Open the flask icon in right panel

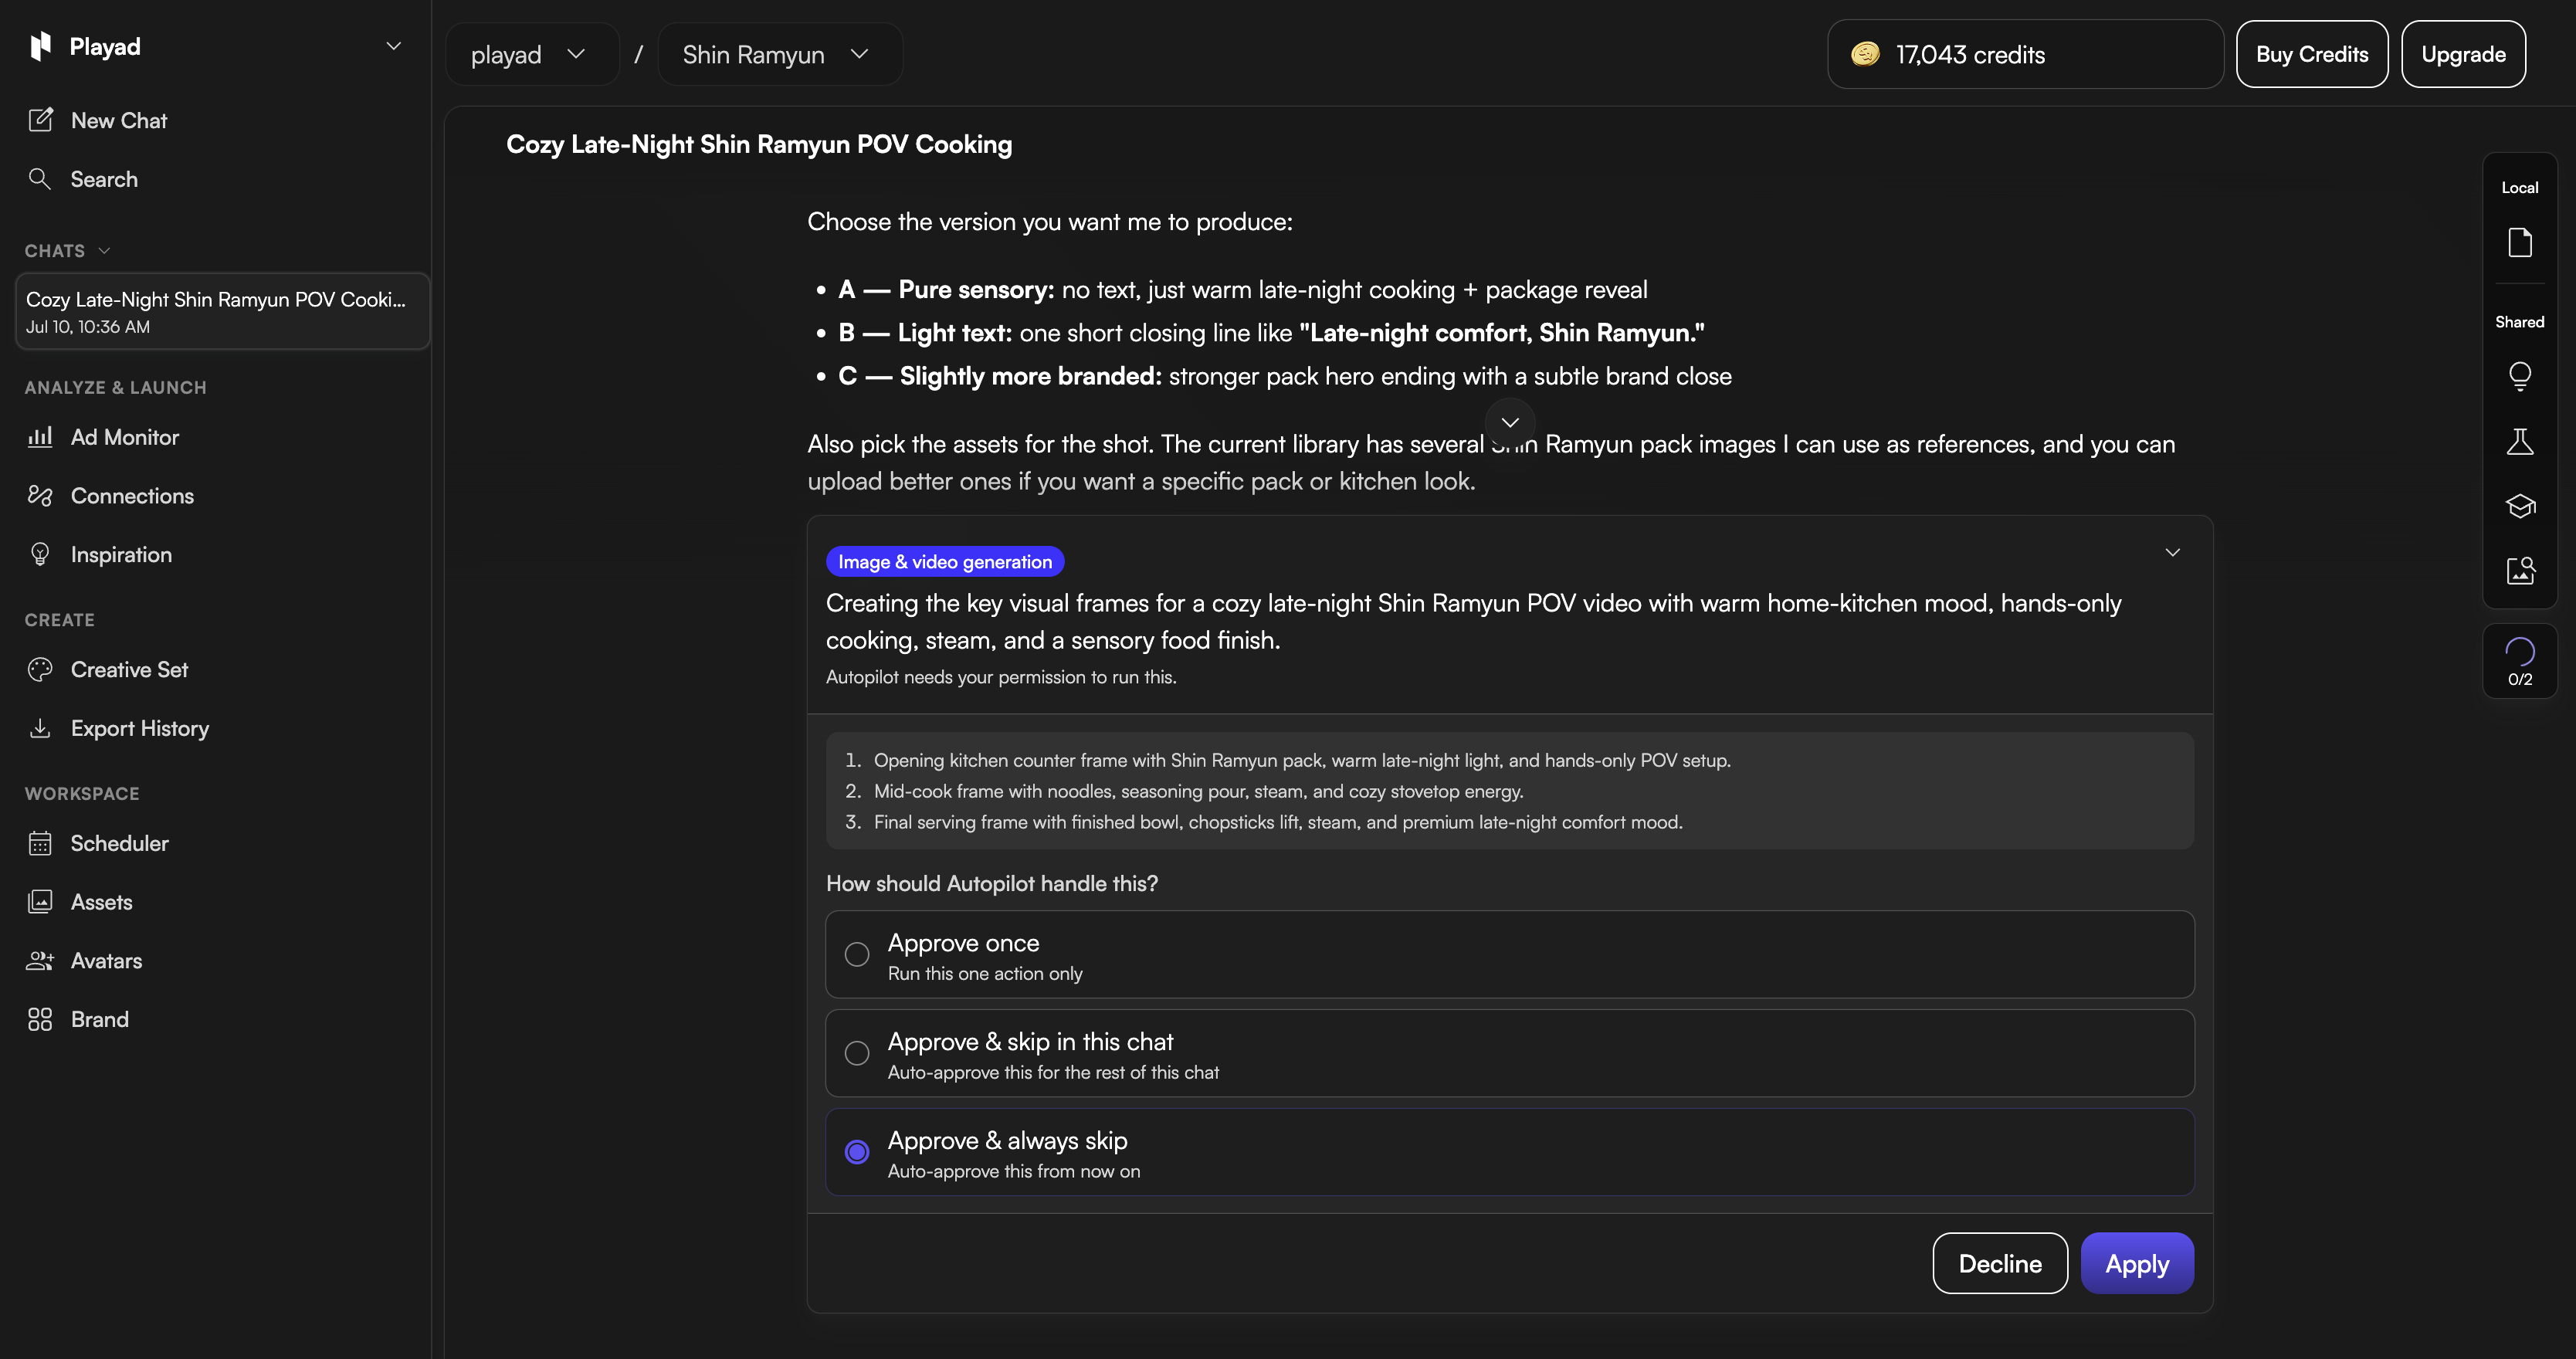pyautogui.click(x=2519, y=441)
